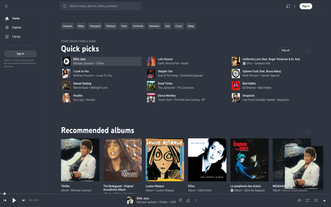
Task: Mark the current song with thumbs up
Action: tap(188, 200)
